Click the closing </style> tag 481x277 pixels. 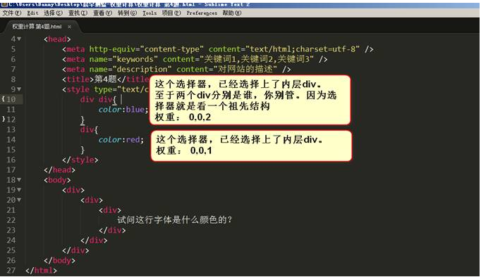click(x=80, y=160)
